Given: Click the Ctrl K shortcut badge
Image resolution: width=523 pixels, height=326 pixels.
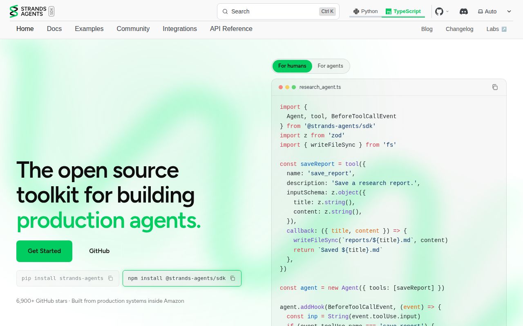Looking at the screenshot, I should (327, 11).
